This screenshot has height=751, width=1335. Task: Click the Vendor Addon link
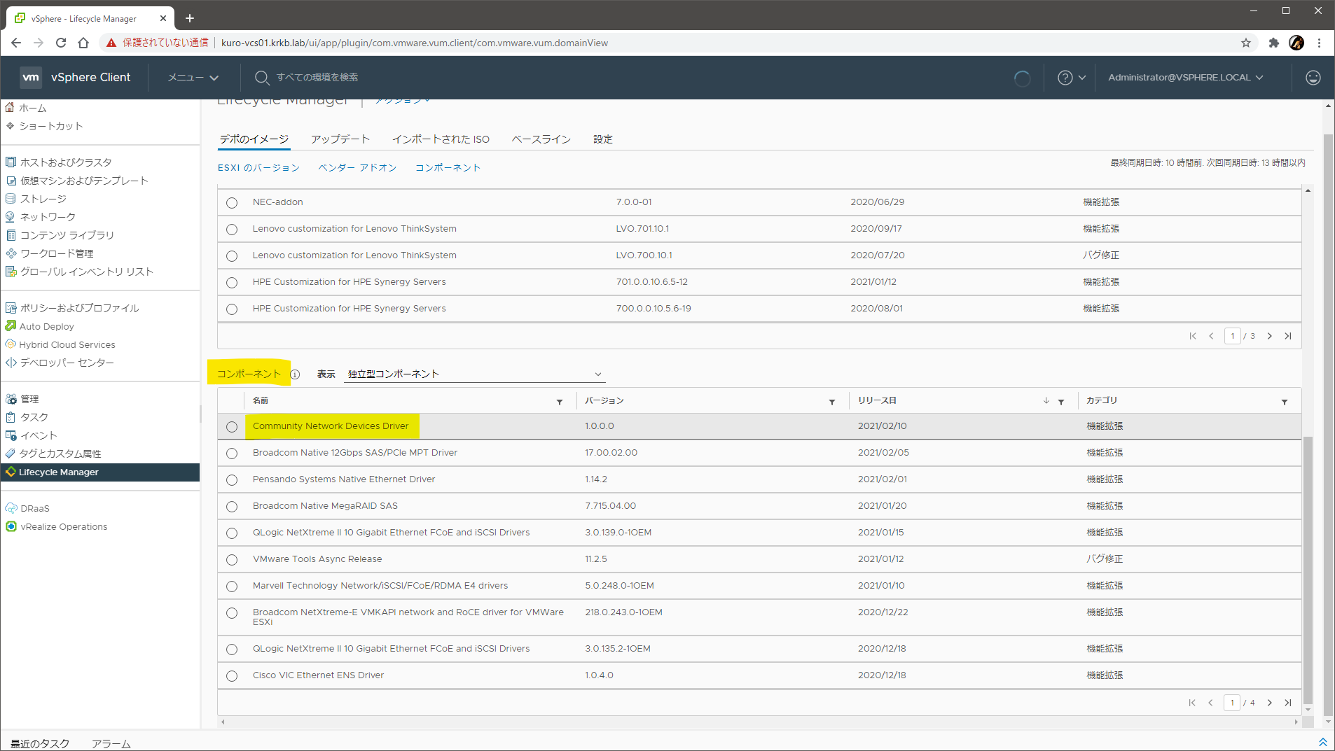[357, 168]
